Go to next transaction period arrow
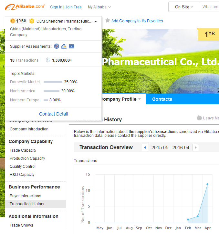 tap(196, 148)
